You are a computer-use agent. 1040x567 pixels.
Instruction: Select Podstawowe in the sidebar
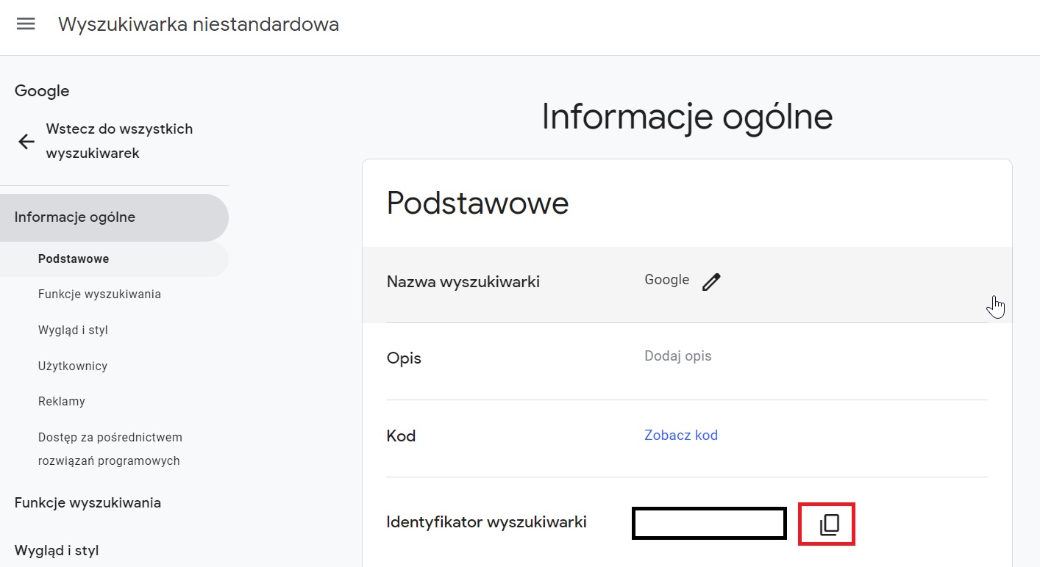73,259
